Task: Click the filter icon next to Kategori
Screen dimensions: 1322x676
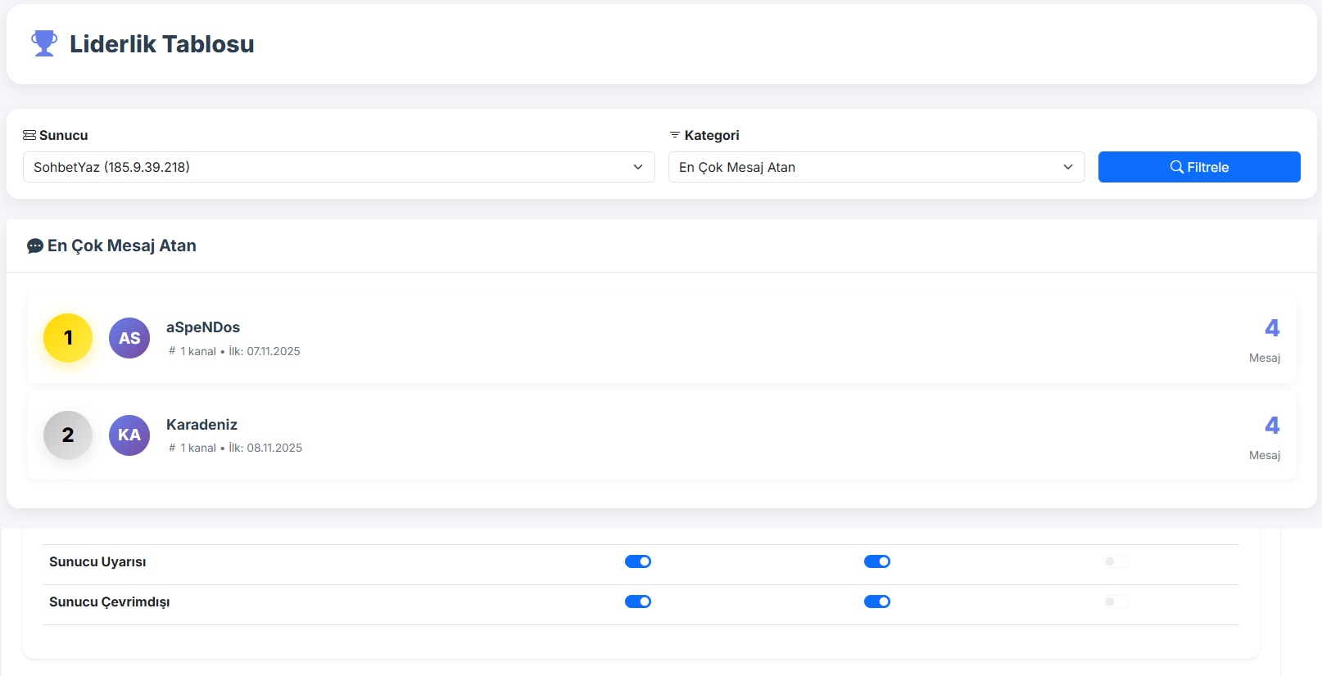Action: click(x=675, y=135)
